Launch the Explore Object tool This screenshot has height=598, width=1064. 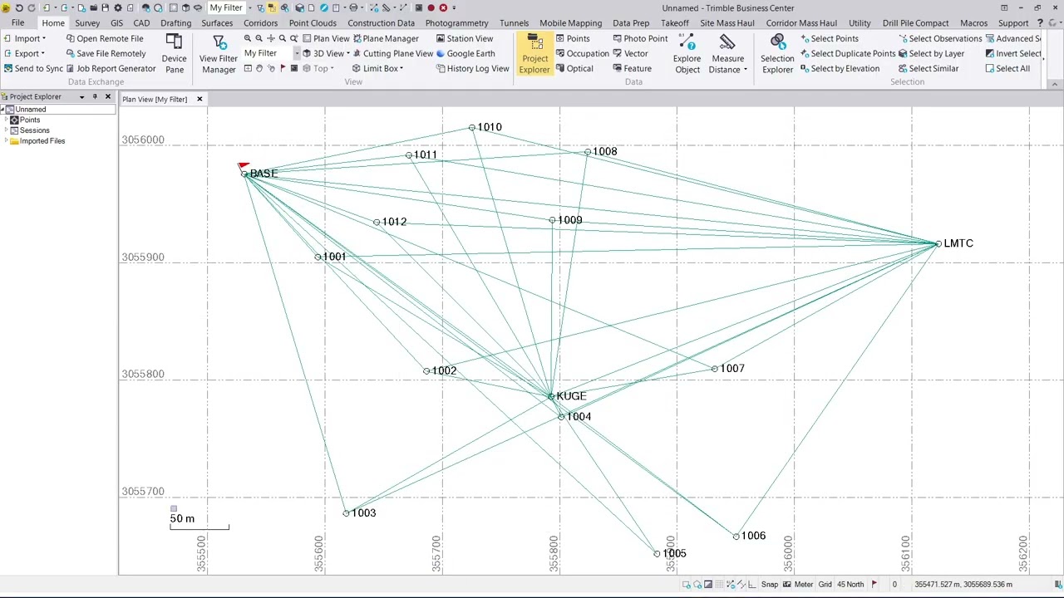[x=687, y=54]
